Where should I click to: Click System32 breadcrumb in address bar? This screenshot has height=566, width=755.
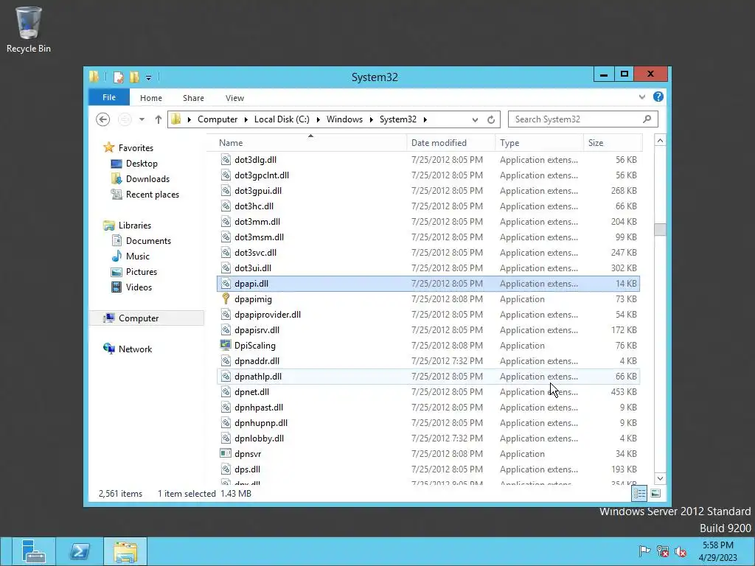pos(397,119)
